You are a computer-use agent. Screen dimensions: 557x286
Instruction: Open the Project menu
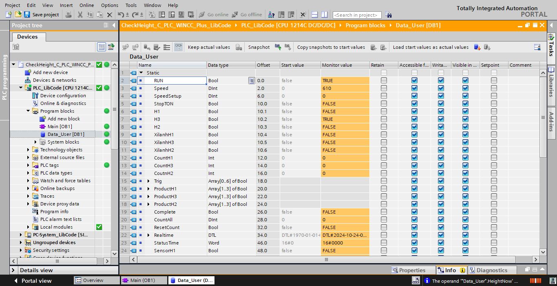12,5
